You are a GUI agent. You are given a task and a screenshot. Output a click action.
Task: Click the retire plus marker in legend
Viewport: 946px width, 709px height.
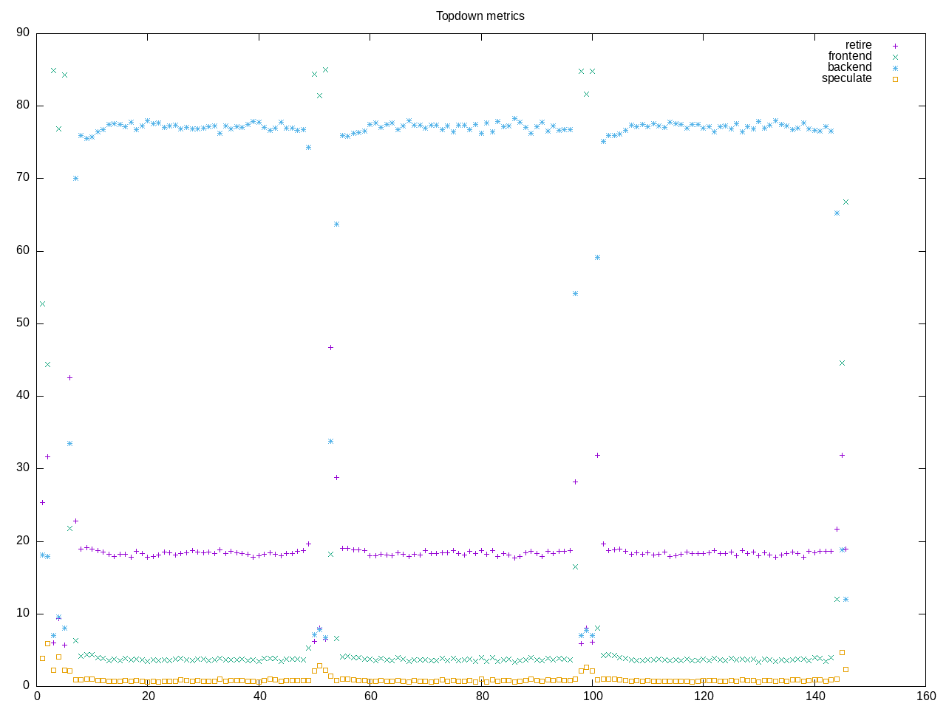895,46
